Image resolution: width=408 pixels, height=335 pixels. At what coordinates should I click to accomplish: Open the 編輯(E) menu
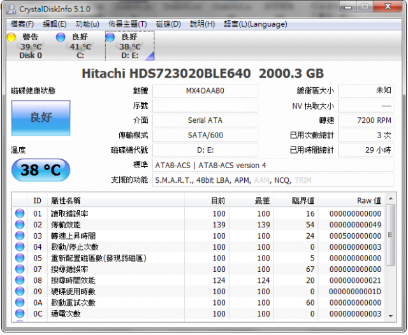tap(55, 24)
